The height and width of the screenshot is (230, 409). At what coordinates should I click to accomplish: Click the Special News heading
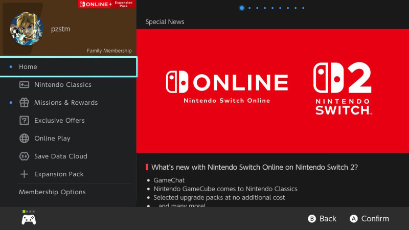tap(165, 22)
